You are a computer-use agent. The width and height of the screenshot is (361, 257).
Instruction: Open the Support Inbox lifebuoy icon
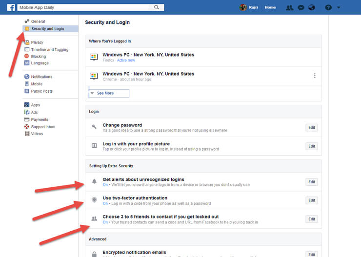27,126
